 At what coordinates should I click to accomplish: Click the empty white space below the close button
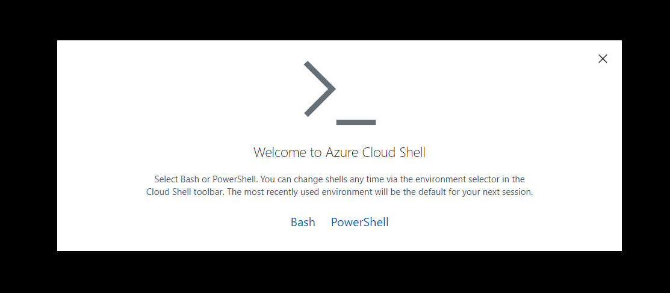602,120
